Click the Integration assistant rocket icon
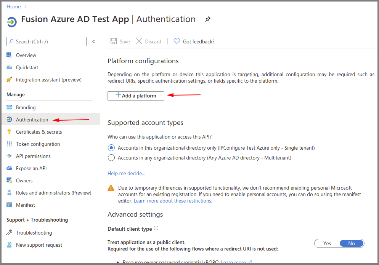This screenshot has width=379, height=265. (x=9, y=80)
